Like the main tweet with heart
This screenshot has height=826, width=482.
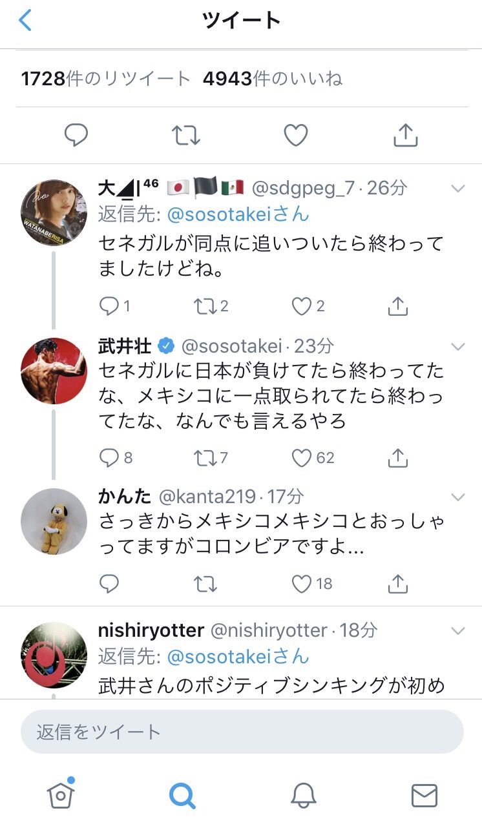tap(296, 136)
